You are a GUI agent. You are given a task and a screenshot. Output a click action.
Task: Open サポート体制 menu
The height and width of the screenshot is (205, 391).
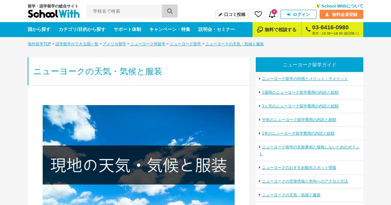[127, 29]
